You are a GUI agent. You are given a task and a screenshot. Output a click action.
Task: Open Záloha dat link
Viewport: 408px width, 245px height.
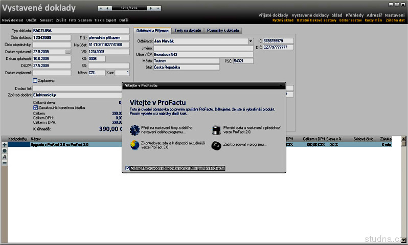coord(395,20)
